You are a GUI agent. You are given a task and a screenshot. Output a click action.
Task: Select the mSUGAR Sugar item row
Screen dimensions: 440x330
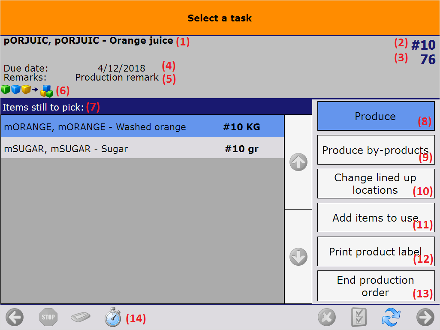[142, 149]
